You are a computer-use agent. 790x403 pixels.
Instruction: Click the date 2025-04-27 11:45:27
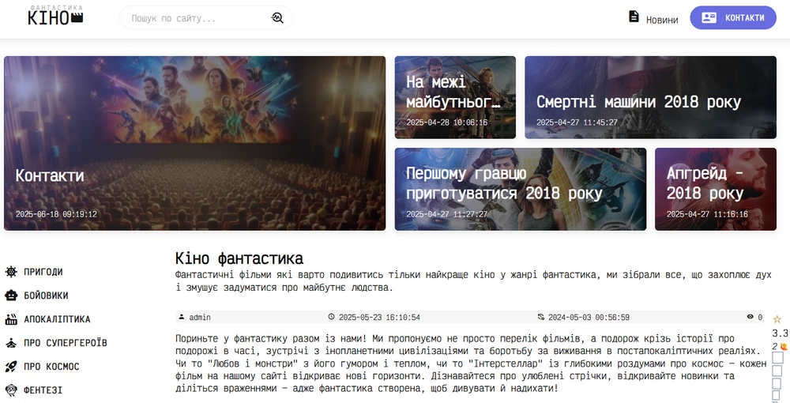577,122
